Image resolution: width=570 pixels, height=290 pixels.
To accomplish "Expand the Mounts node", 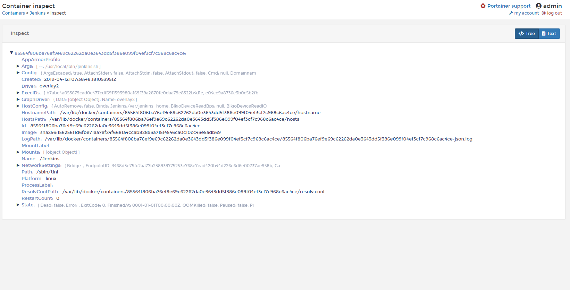I will (x=18, y=152).
